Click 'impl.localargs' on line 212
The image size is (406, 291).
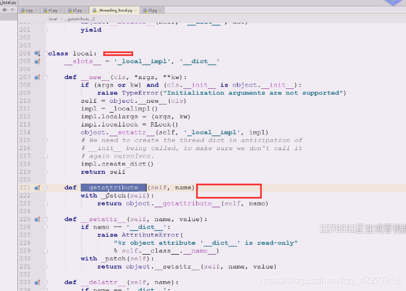point(109,117)
